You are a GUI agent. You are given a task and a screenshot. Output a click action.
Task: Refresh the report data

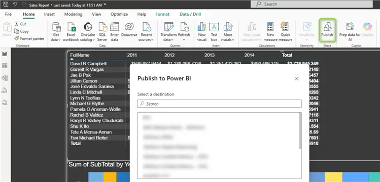coord(184,32)
